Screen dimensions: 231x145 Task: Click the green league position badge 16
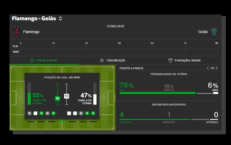pos(57,98)
